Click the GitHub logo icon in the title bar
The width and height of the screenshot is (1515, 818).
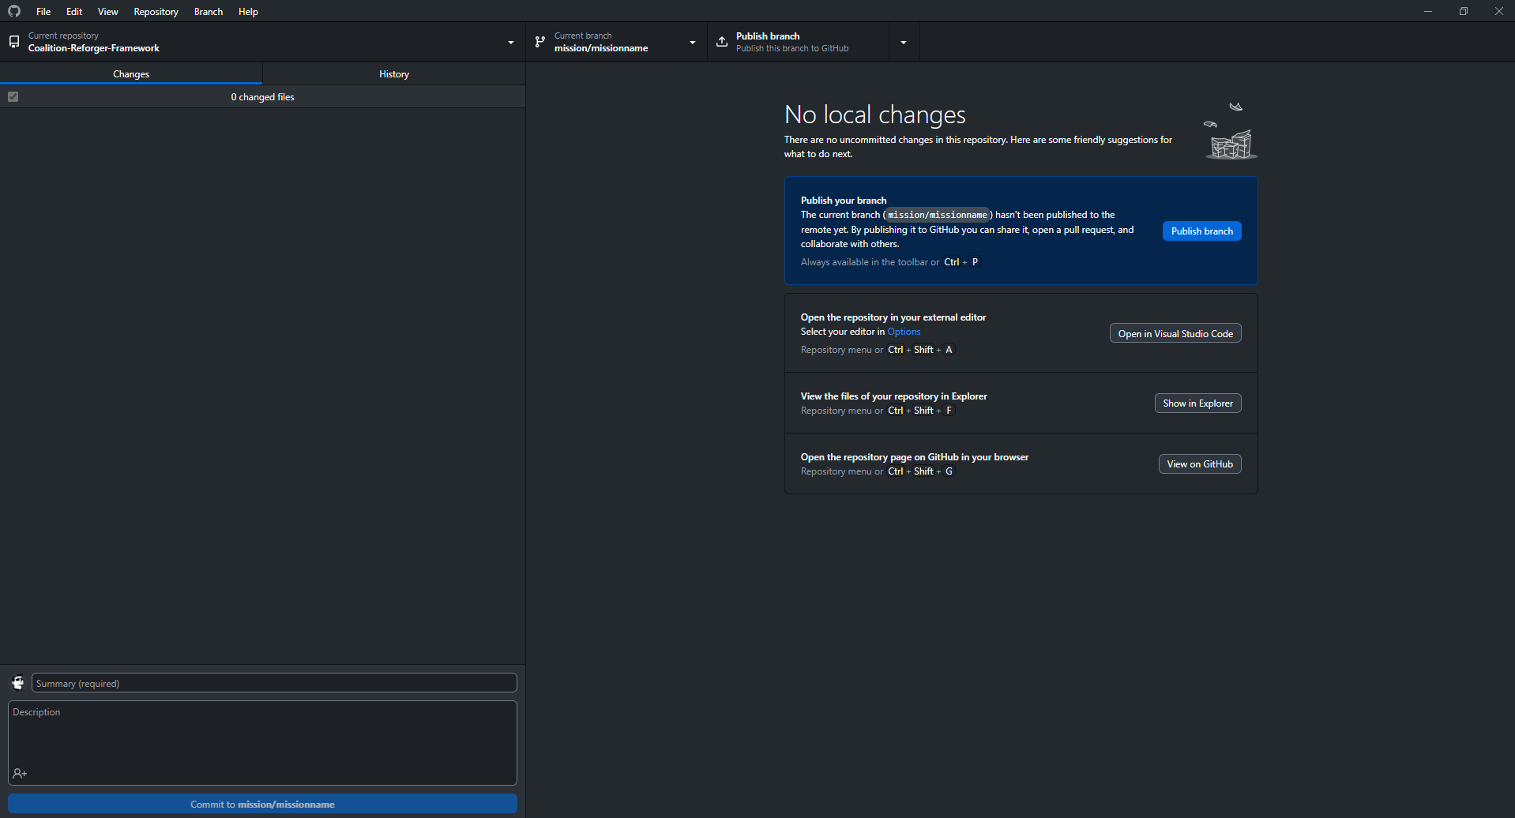(14, 11)
